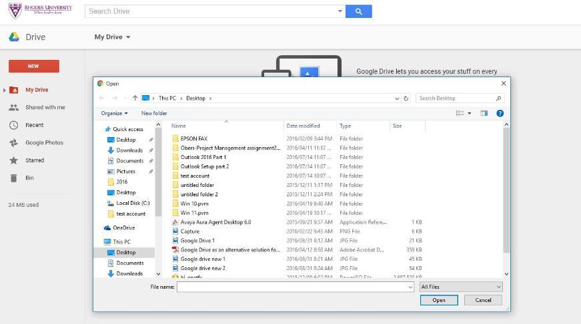Click the change view icon

460,113
